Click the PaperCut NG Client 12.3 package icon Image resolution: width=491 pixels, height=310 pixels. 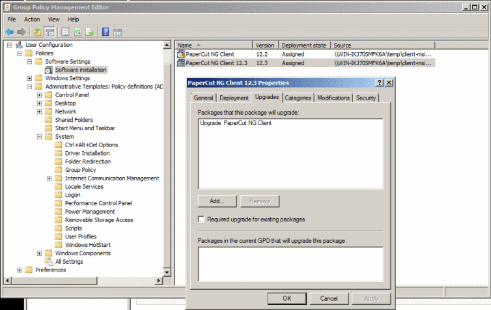coord(181,63)
